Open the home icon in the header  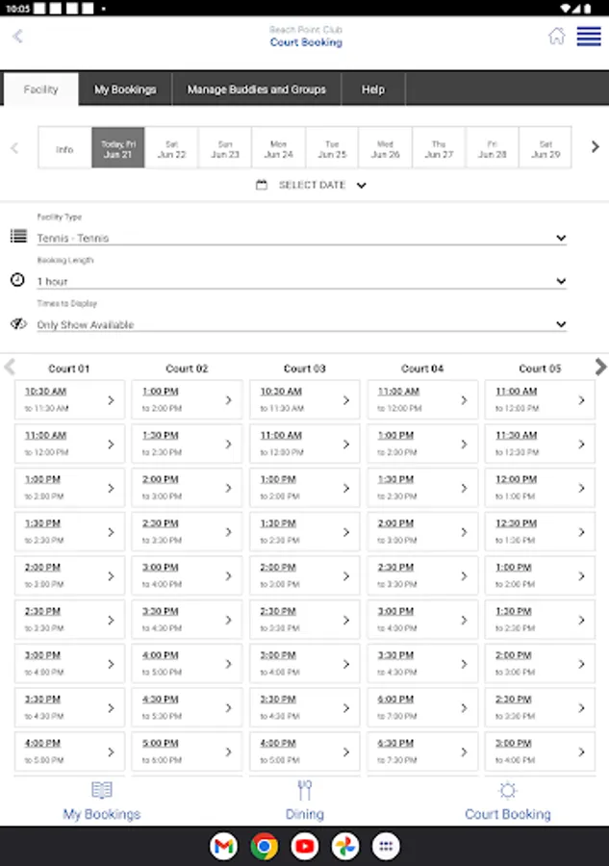[556, 36]
